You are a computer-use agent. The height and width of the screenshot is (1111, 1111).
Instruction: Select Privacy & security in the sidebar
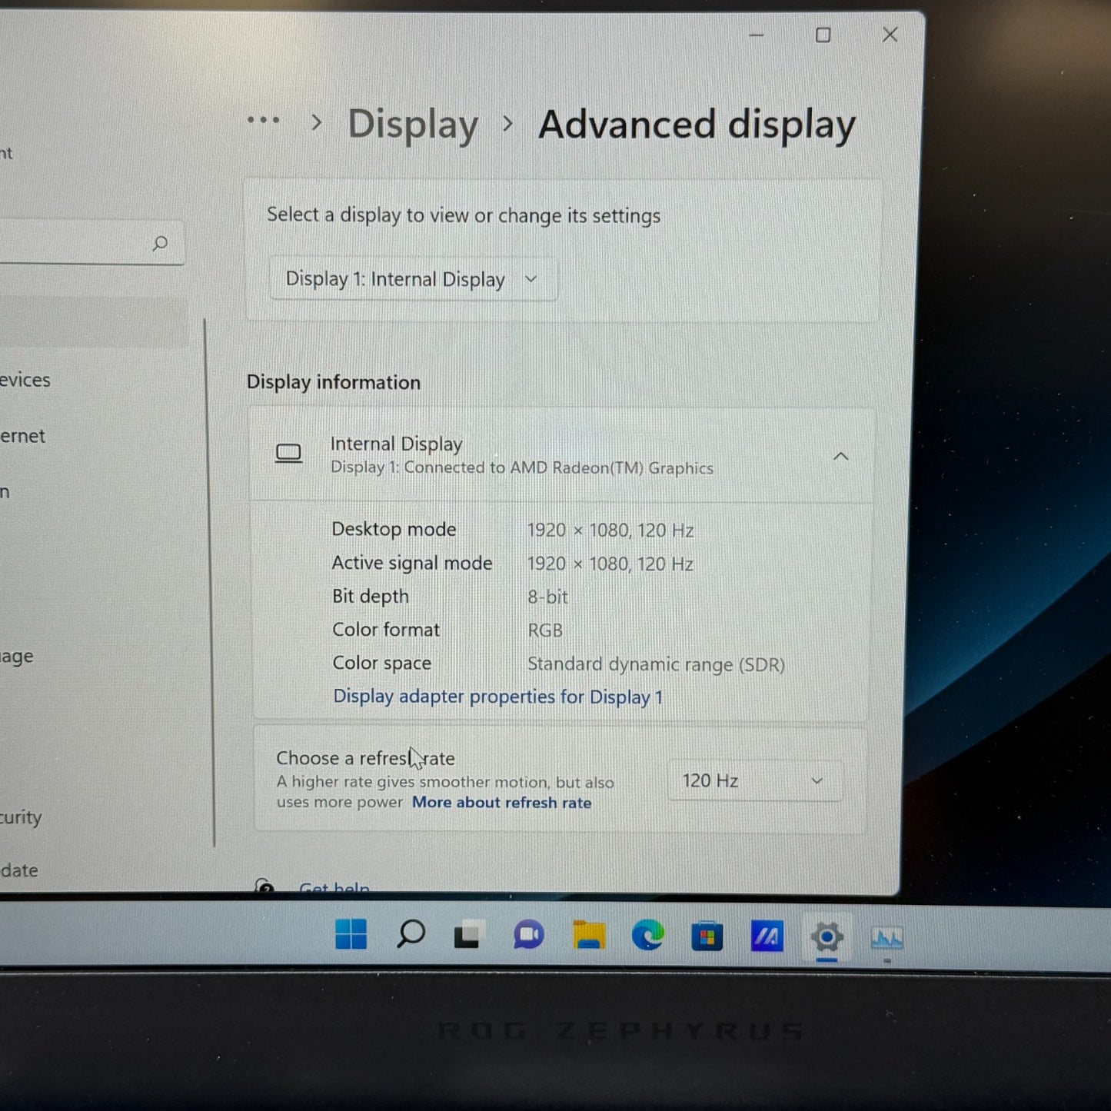coord(19,817)
